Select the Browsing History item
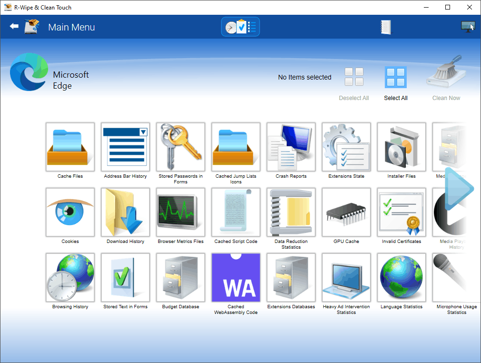 point(70,278)
